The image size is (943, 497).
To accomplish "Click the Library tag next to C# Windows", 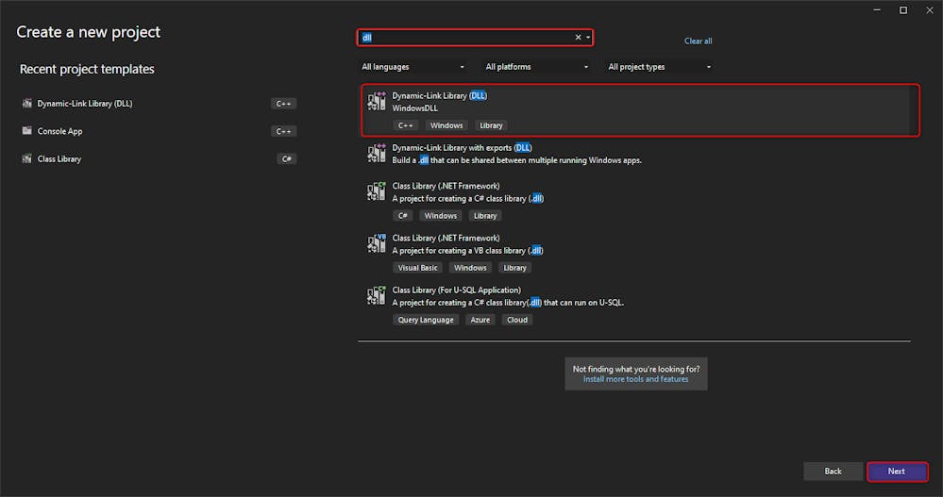I will coord(485,216).
